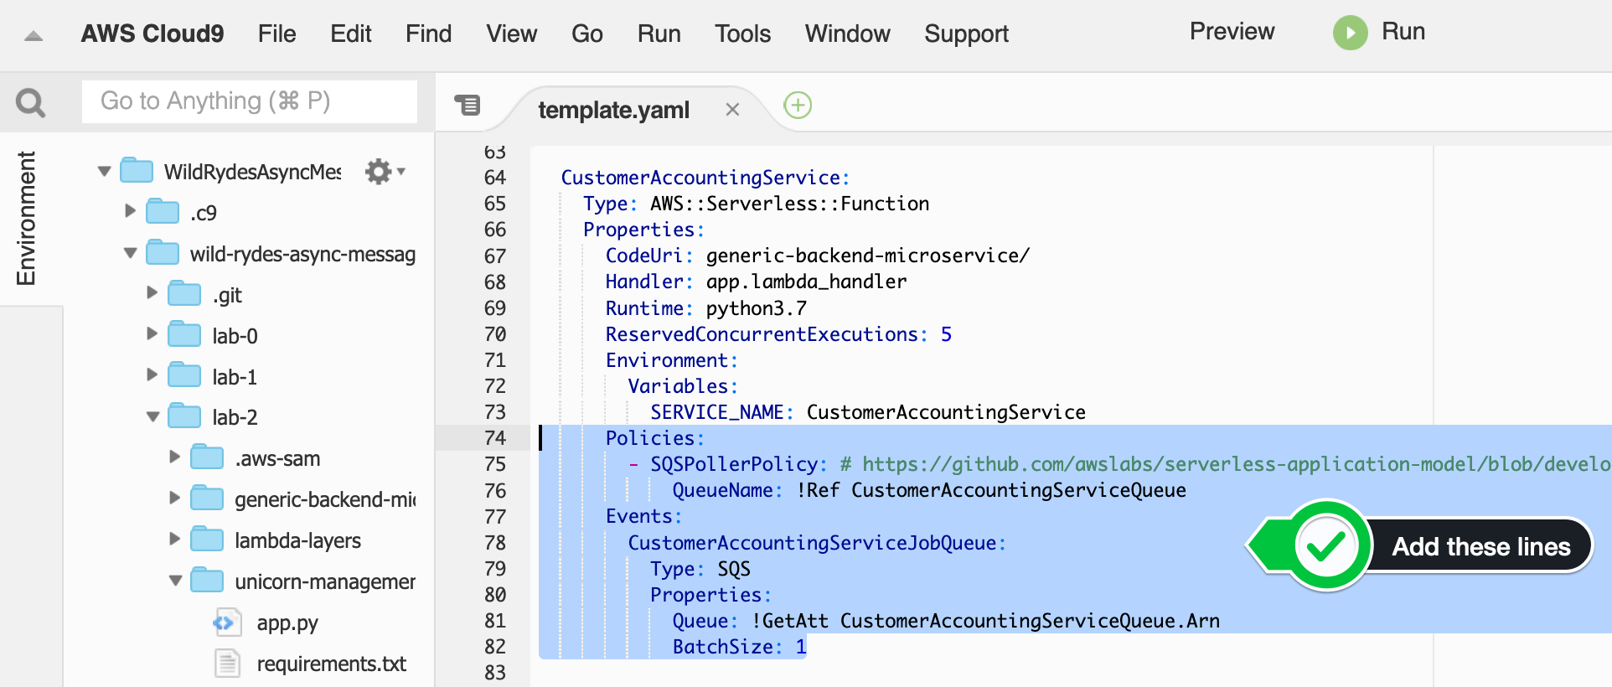Click the Run button label
Viewport: 1612px width, 687px height.
(1403, 32)
